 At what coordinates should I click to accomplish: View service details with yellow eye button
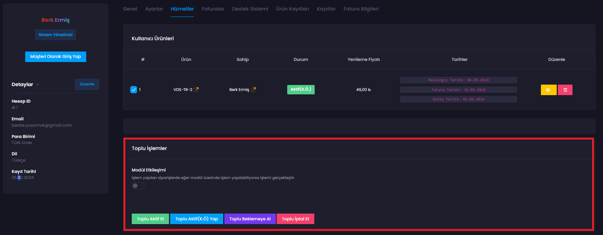pyautogui.click(x=548, y=90)
